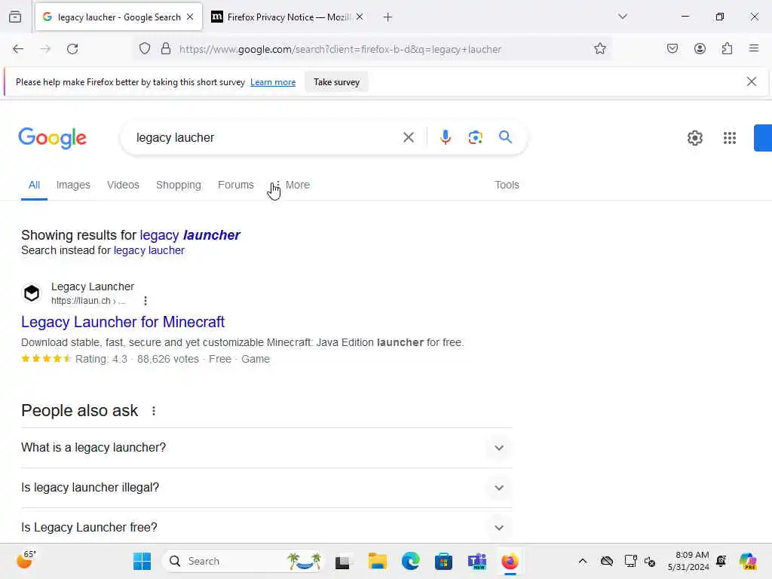This screenshot has width=772, height=579.
Task: Click the Windows taskbar Search box
Action: (x=244, y=561)
